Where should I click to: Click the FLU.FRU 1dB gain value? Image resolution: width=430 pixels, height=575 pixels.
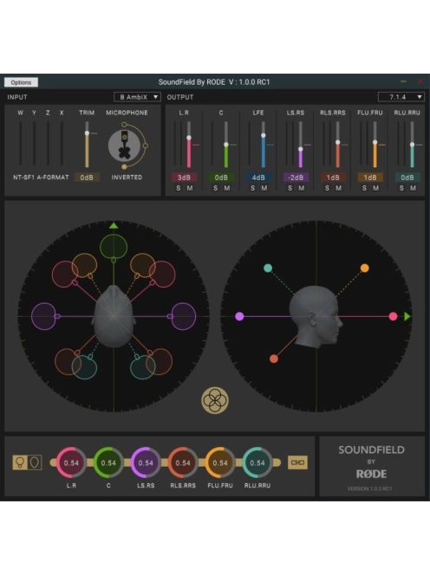click(x=370, y=178)
